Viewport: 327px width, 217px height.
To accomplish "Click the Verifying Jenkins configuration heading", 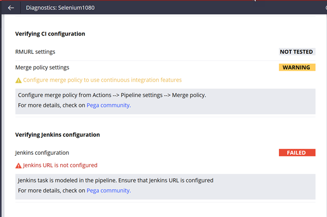I will coord(58,134).
